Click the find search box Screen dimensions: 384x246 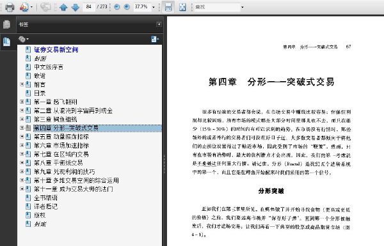(x=217, y=7)
